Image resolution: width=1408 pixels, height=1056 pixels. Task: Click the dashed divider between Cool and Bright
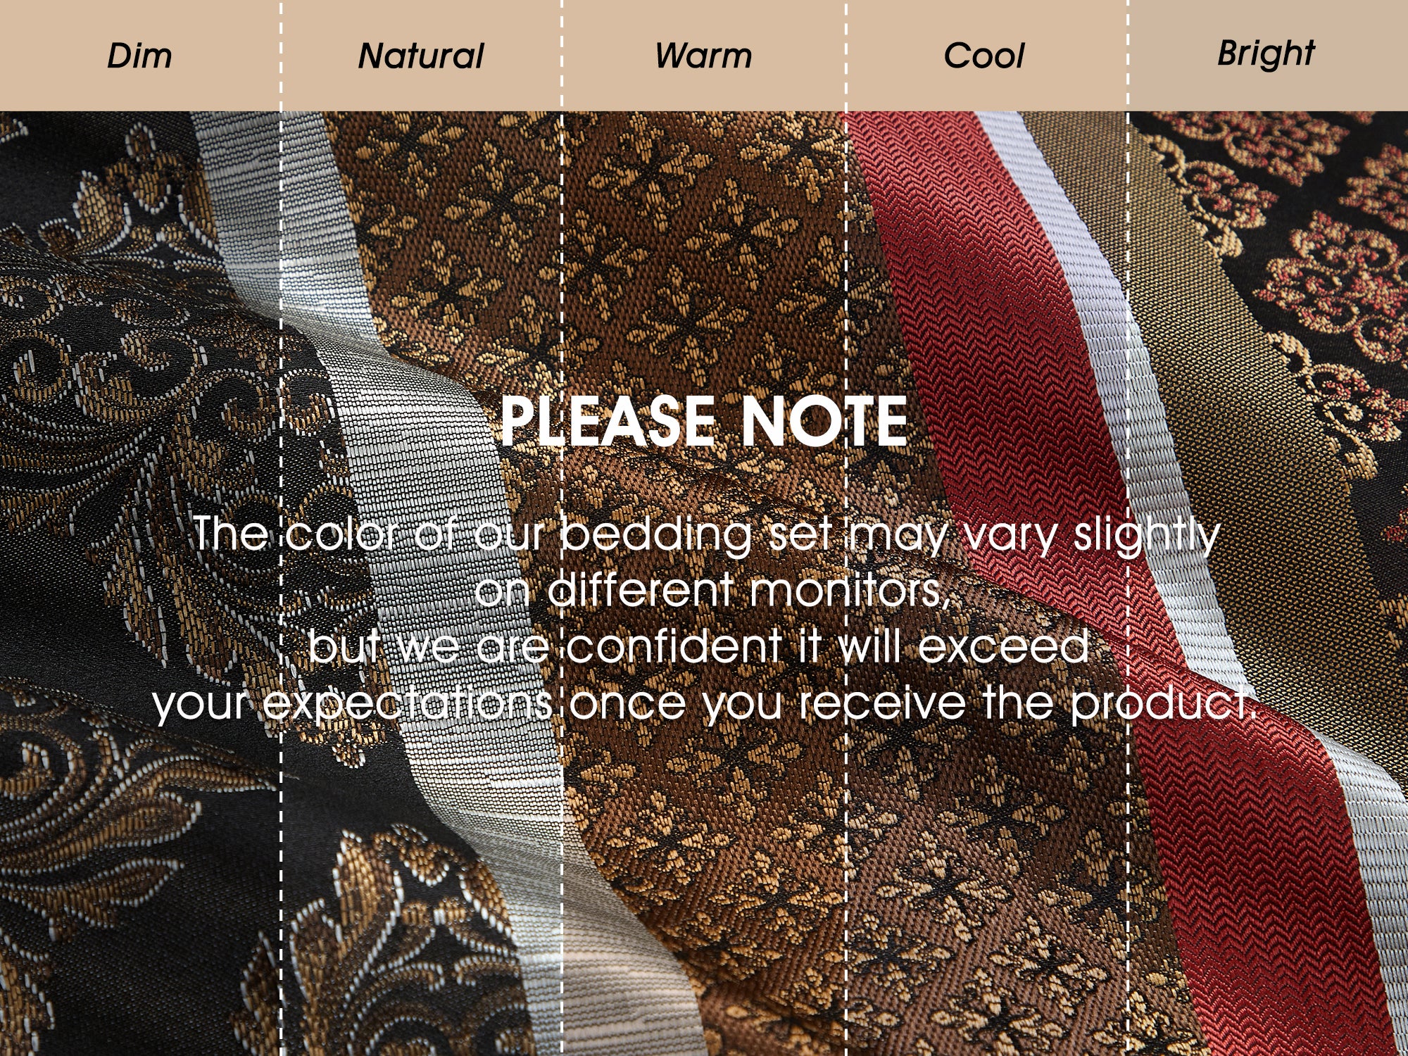1128,528
